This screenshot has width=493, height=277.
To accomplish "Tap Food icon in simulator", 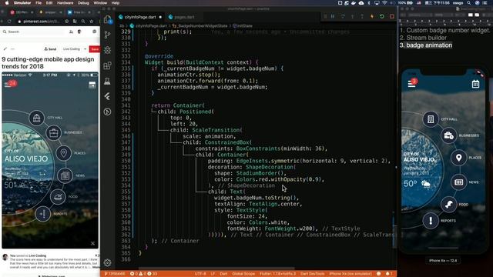I will 448,205.
